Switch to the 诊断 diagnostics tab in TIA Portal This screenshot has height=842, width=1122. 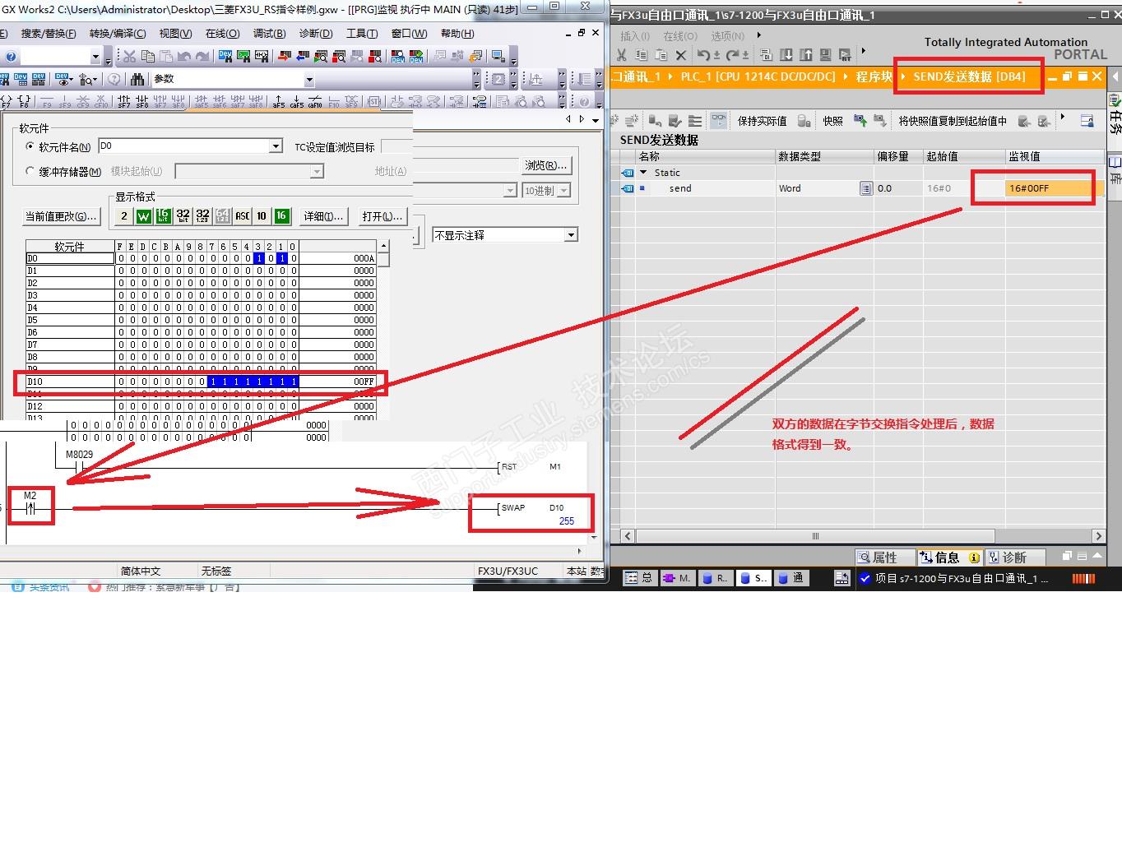click(x=1014, y=557)
